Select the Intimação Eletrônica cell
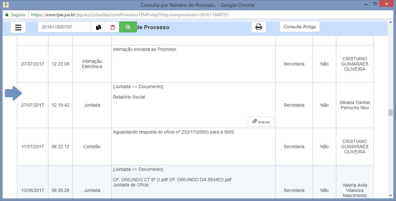 click(92, 64)
